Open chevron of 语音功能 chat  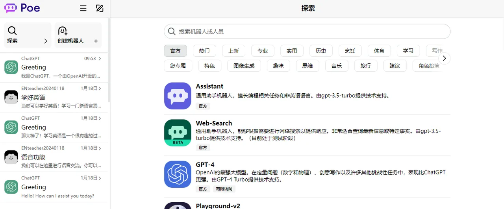coord(100,148)
